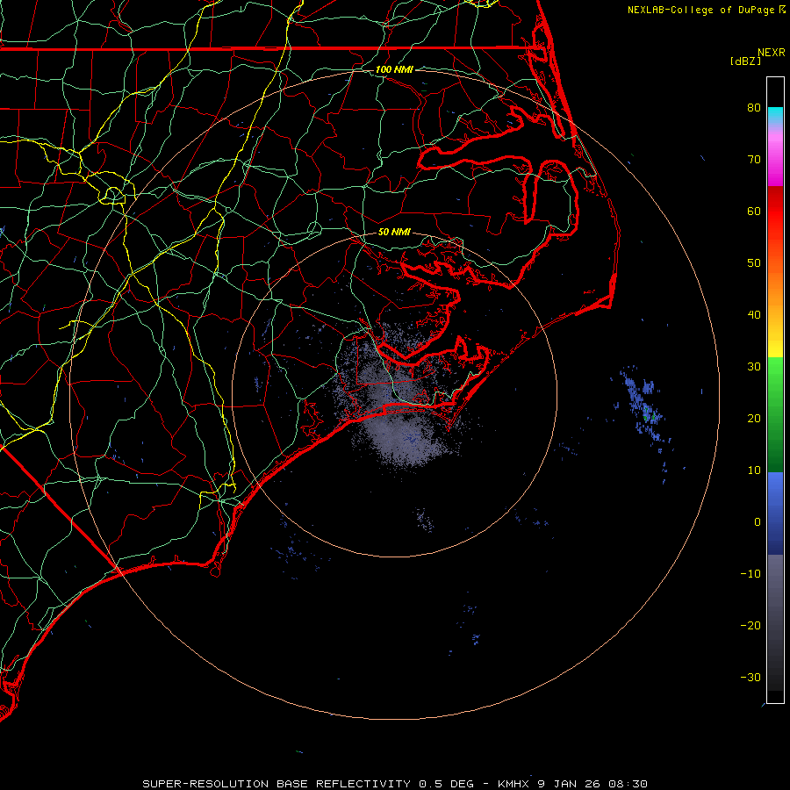Click the bottom caption SUPER-RESOLUTION BASE REFLECTIVITY text
This screenshot has height=790, width=790.
click(x=276, y=784)
